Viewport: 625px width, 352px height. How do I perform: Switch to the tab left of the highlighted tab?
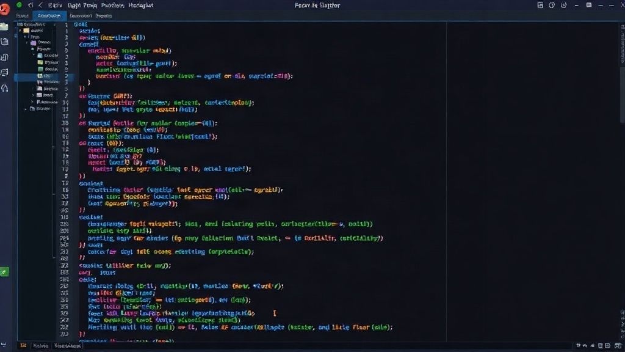pyautogui.click(x=23, y=15)
